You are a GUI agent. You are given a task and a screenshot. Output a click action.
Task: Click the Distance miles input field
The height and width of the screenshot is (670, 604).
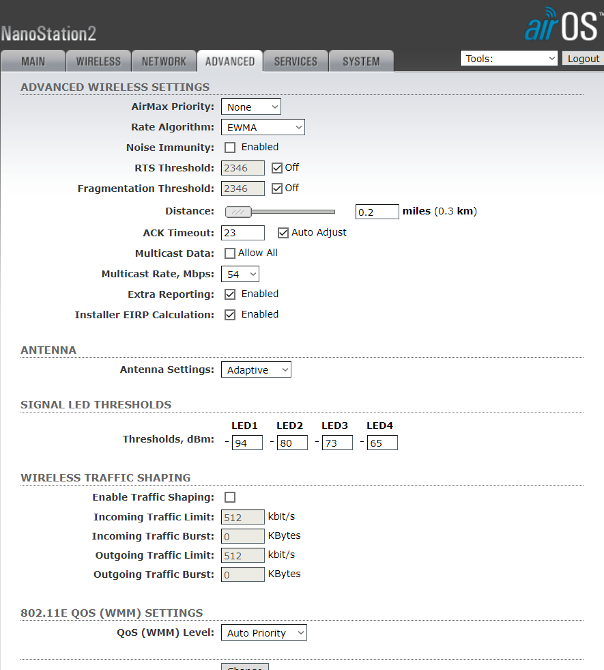click(377, 212)
